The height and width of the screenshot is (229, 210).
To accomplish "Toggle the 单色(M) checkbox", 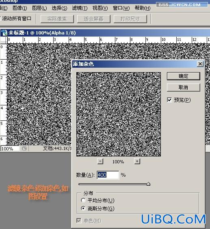I will click(x=79, y=220).
